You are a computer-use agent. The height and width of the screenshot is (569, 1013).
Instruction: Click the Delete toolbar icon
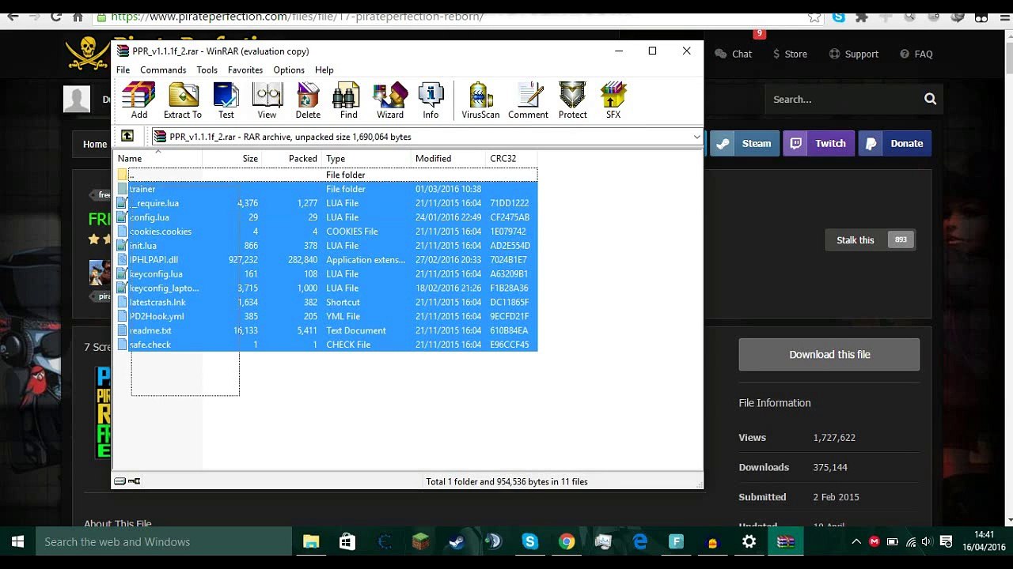(x=308, y=100)
